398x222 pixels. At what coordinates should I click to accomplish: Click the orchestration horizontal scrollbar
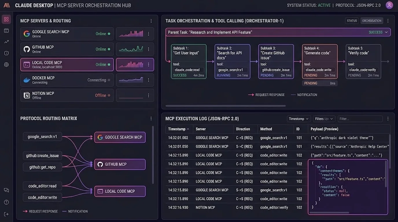(x=226, y=106)
